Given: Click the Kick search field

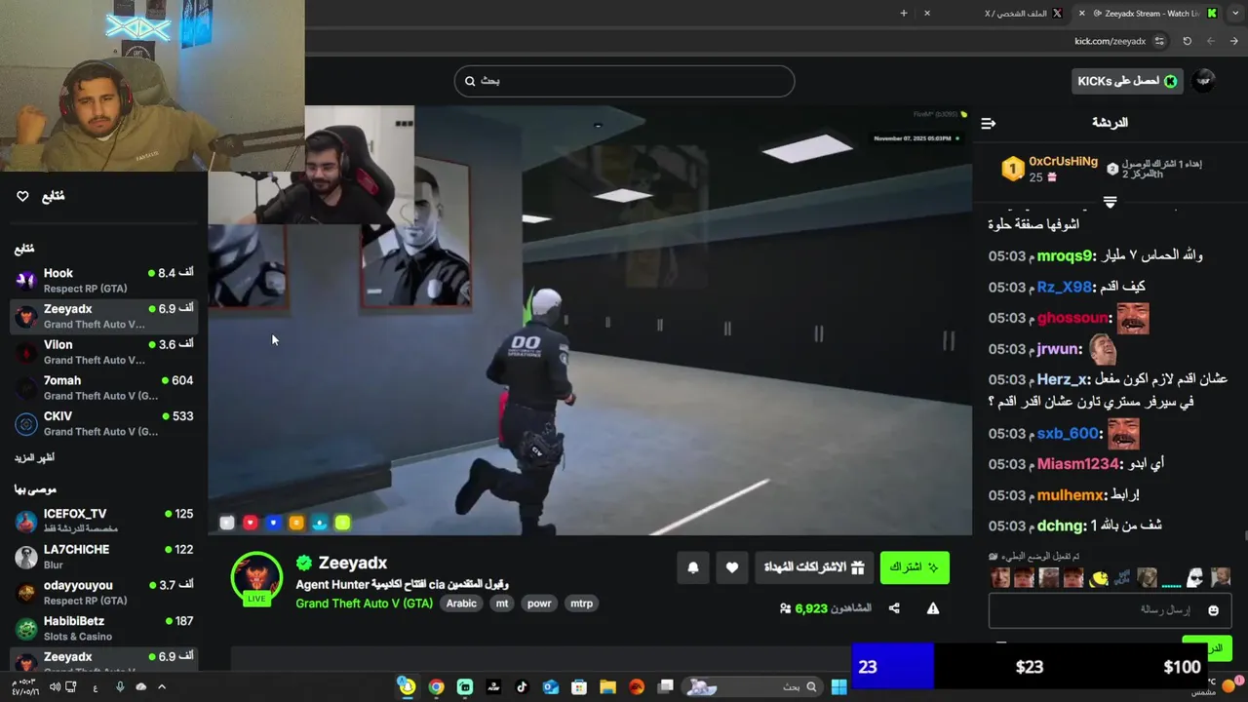Looking at the screenshot, I should 624,81.
